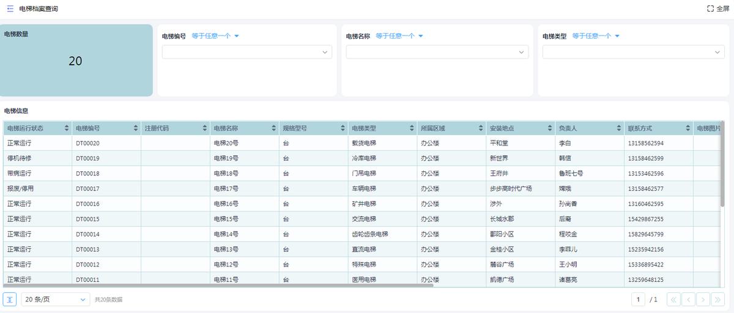Select cell DT00019

[106, 158]
